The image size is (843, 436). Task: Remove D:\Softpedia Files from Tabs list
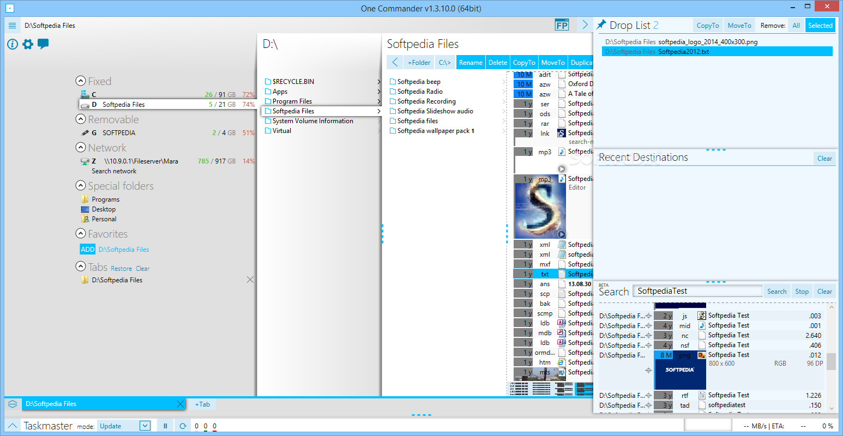tap(250, 280)
